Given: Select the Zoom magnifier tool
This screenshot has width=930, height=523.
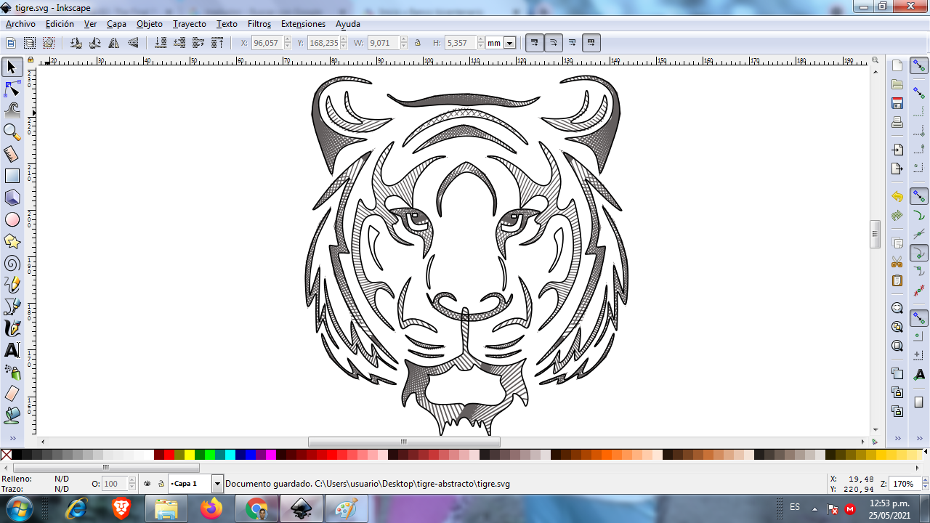Looking at the screenshot, I should (x=12, y=132).
